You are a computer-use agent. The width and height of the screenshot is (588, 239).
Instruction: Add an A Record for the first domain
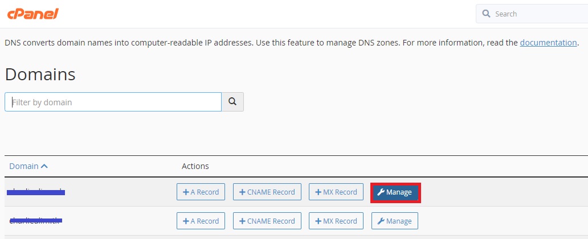point(201,192)
